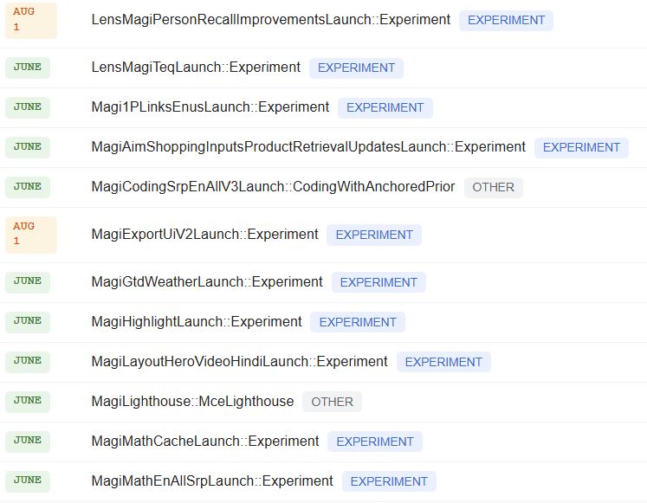Select EXPERIMENT tag on MagiMathEnAllSrpLaunch row
This screenshot has width=647, height=503.
[389, 481]
